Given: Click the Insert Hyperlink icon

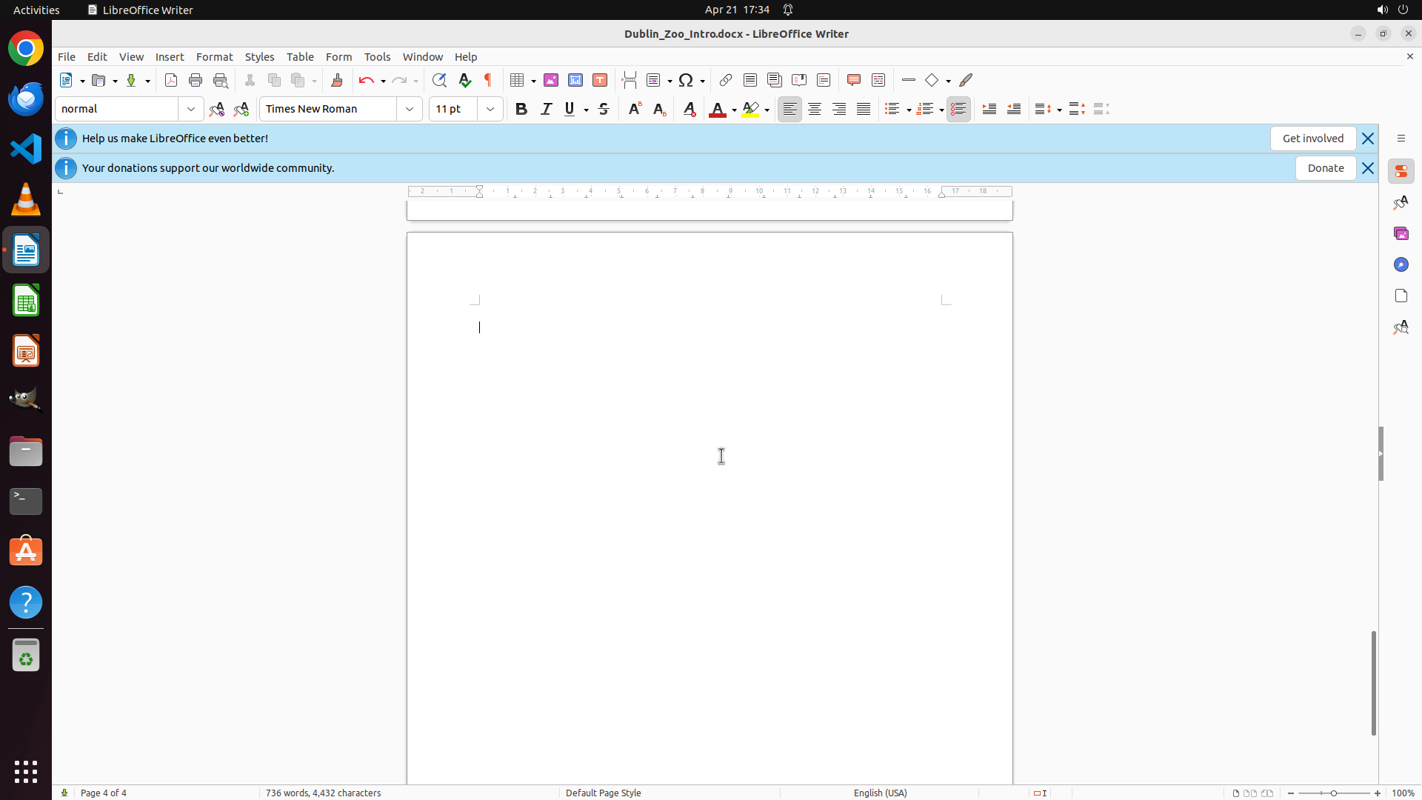Looking at the screenshot, I should 726,80.
